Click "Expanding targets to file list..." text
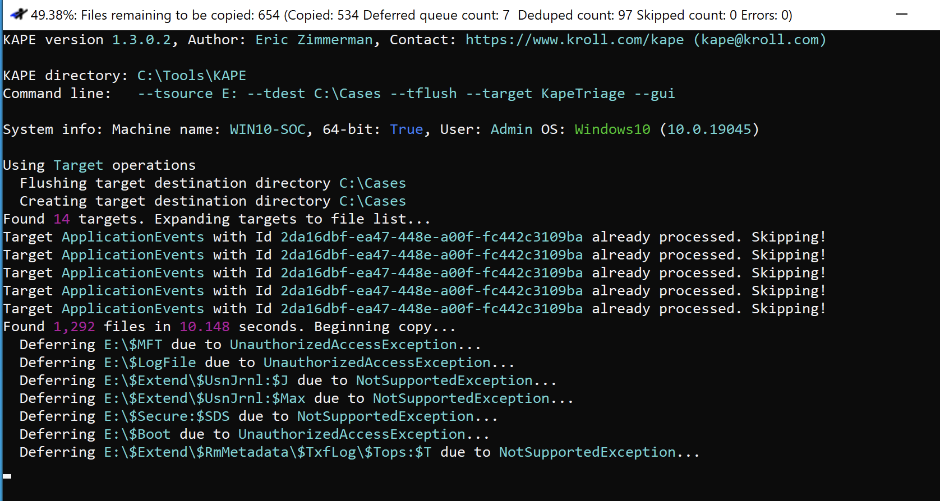Screen dimensions: 940x501 tap(293, 219)
